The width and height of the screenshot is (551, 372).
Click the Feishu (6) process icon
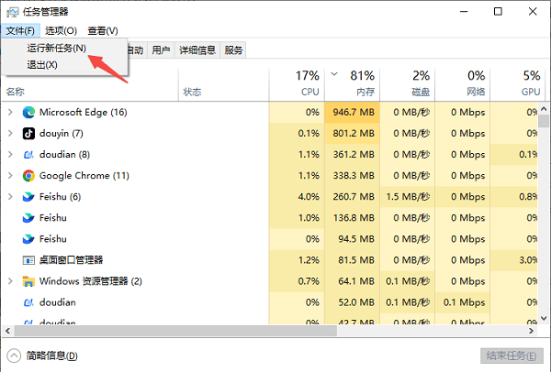(28, 196)
